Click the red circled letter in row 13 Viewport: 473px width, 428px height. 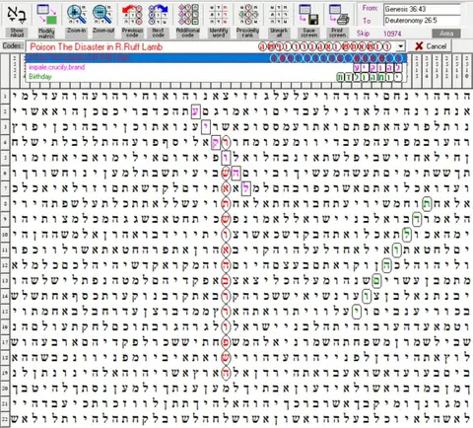[226, 281]
